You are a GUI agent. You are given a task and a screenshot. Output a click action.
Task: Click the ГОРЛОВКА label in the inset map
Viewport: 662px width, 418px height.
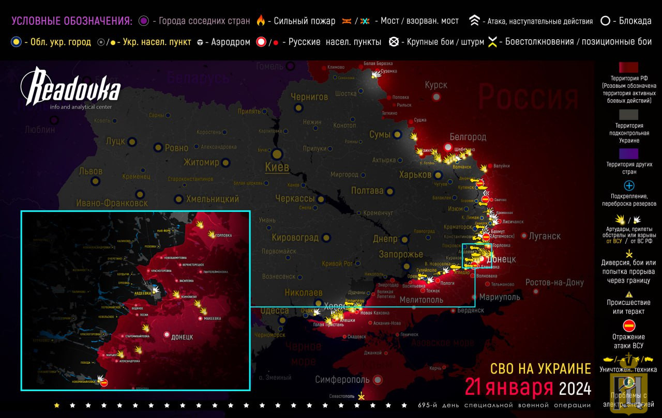(x=223, y=235)
